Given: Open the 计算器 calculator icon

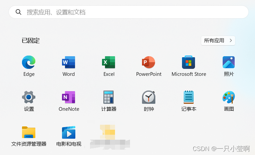Looking at the screenshot, I should point(108,97).
